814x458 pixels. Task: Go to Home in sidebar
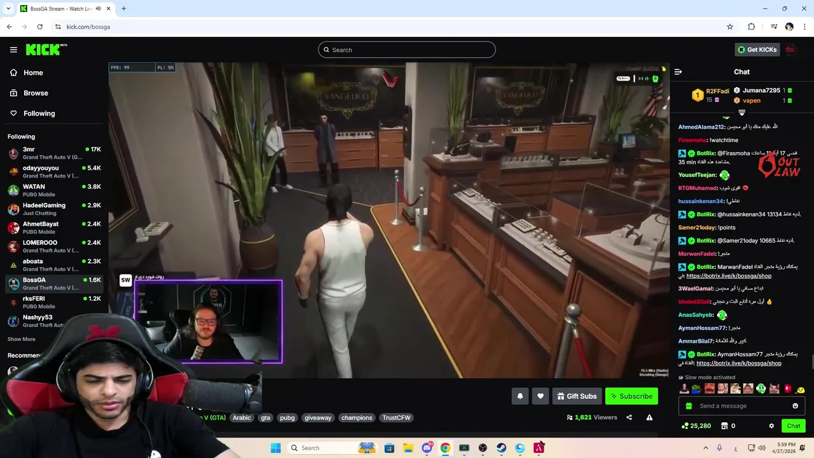(x=33, y=73)
